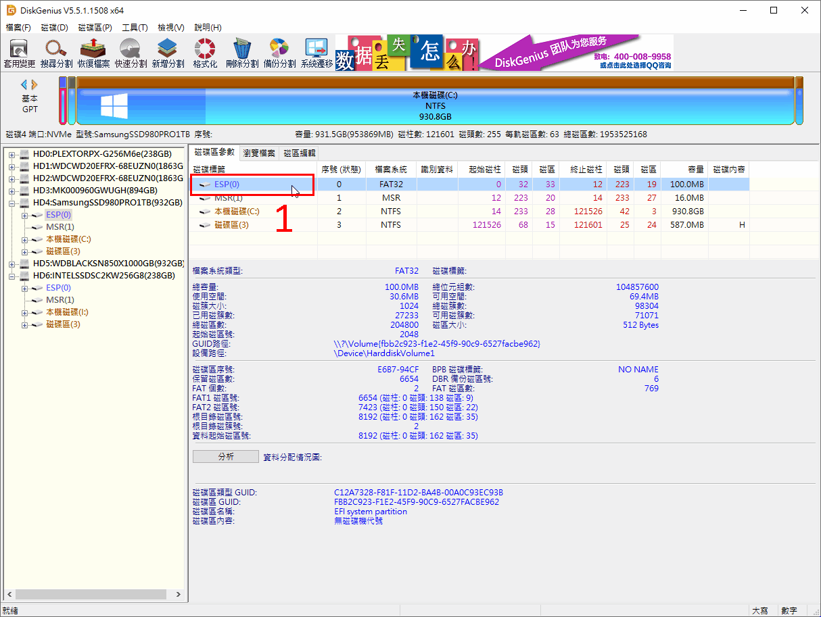Click the HD5 WDBLACK disk icon
This screenshot has height=617, width=821.
25,264
